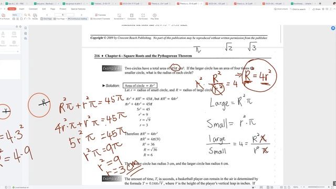The width and height of the screenshot is (336, 189).
Task: Click the zoom-out minus at bottom right
Action: [304, 187]
